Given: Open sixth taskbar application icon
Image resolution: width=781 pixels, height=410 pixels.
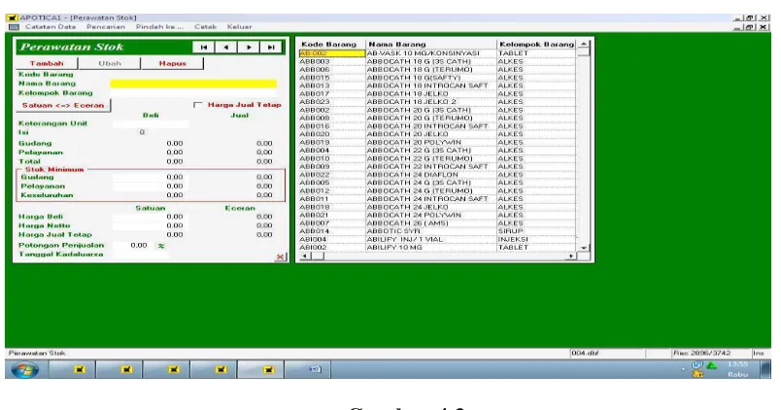Looking at the screenshot, I should coord(315,369).
